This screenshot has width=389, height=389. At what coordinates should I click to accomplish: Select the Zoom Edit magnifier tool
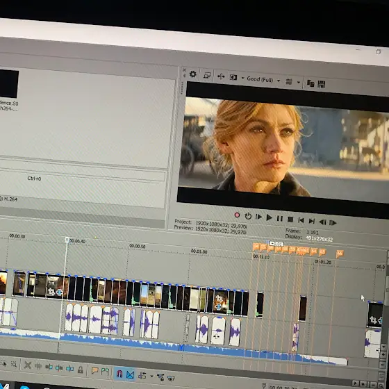(14, 365)
